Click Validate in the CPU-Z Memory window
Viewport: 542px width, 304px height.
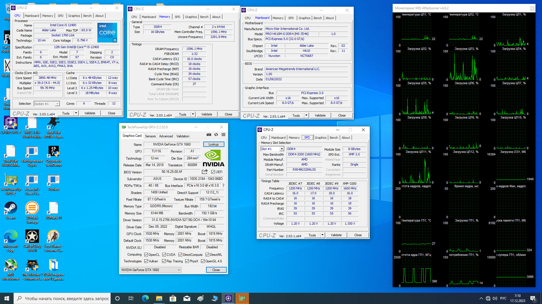[207, 114]
